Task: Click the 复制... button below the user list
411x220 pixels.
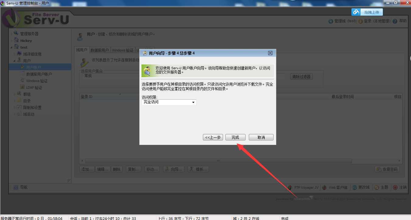Action: (134, 169)
